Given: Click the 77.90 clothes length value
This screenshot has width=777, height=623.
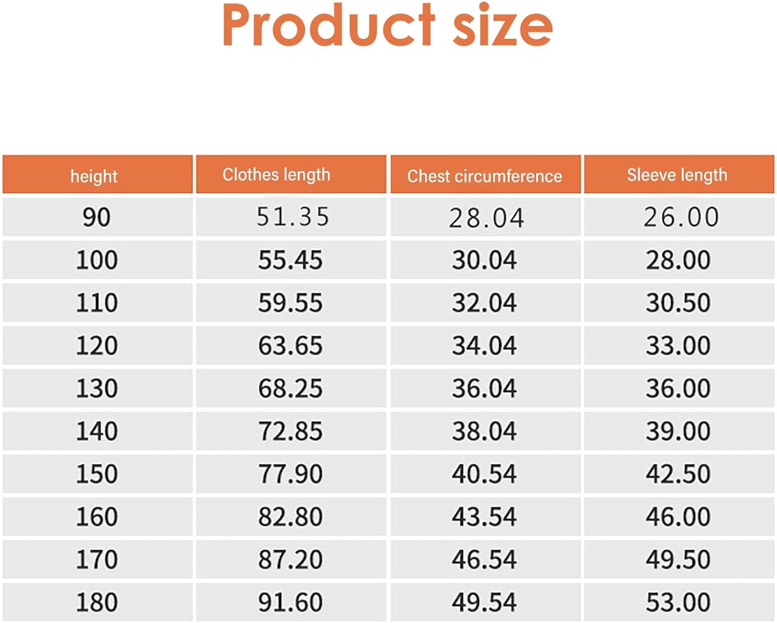Looking at the screenshot, I should [290, 474].
